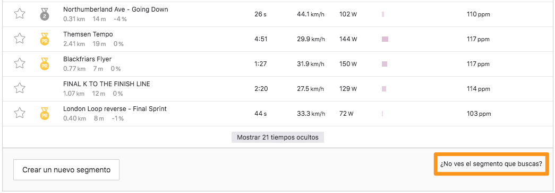Star the Themsen Tempo segment
This screenshot has height=193, width=555.
tap(20, 39)
